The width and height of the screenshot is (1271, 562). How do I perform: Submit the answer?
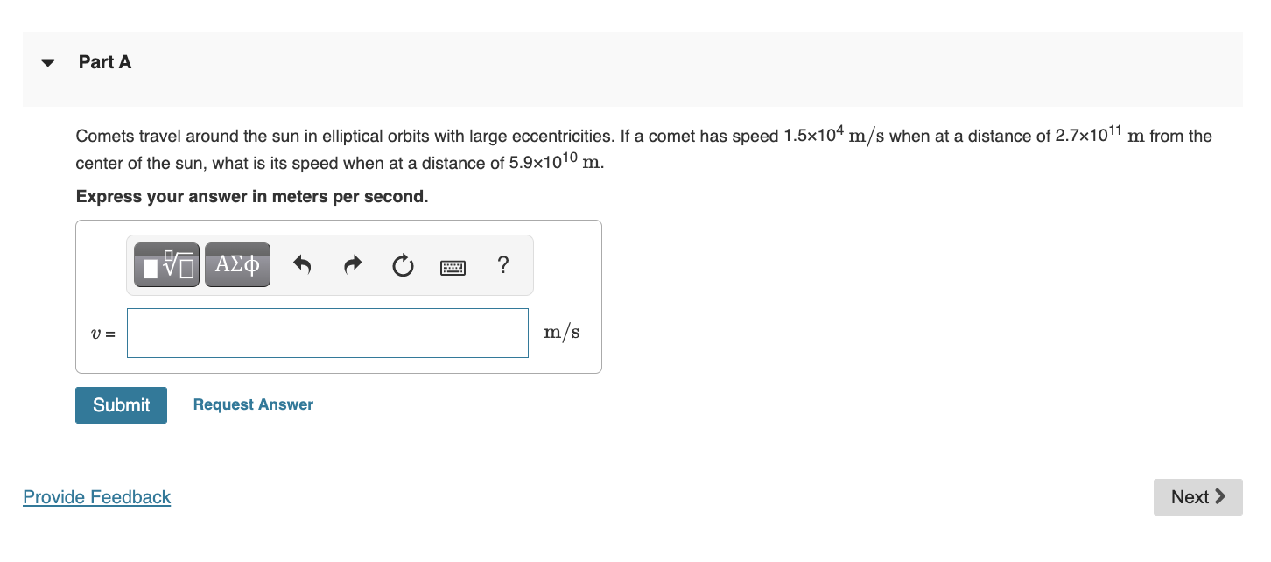pyautogui.click(x=121, y=404)
